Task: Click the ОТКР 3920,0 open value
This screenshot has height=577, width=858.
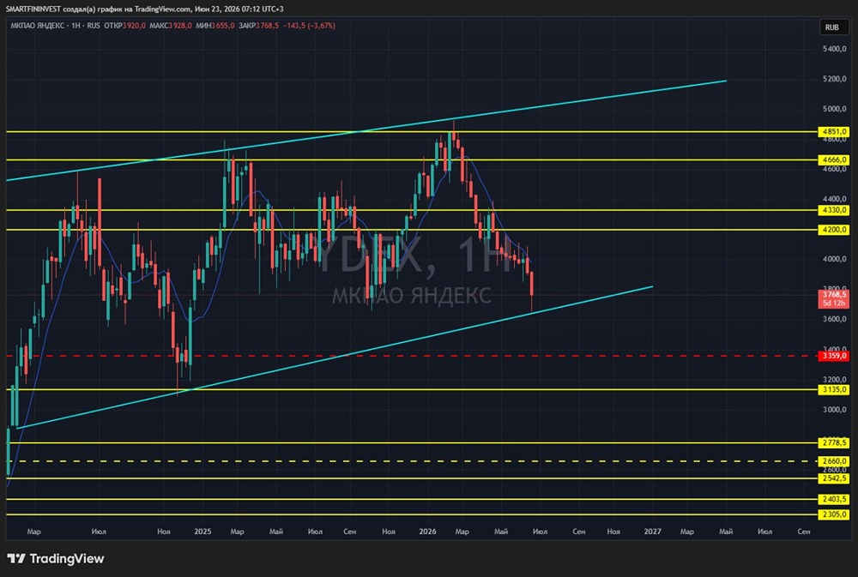Action: coord(124,26)
